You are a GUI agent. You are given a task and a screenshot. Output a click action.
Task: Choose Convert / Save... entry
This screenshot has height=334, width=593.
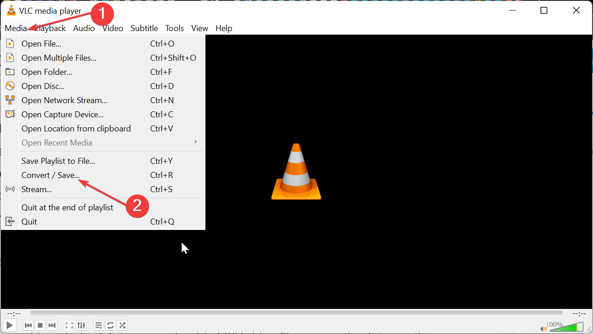tap(103, 175)
